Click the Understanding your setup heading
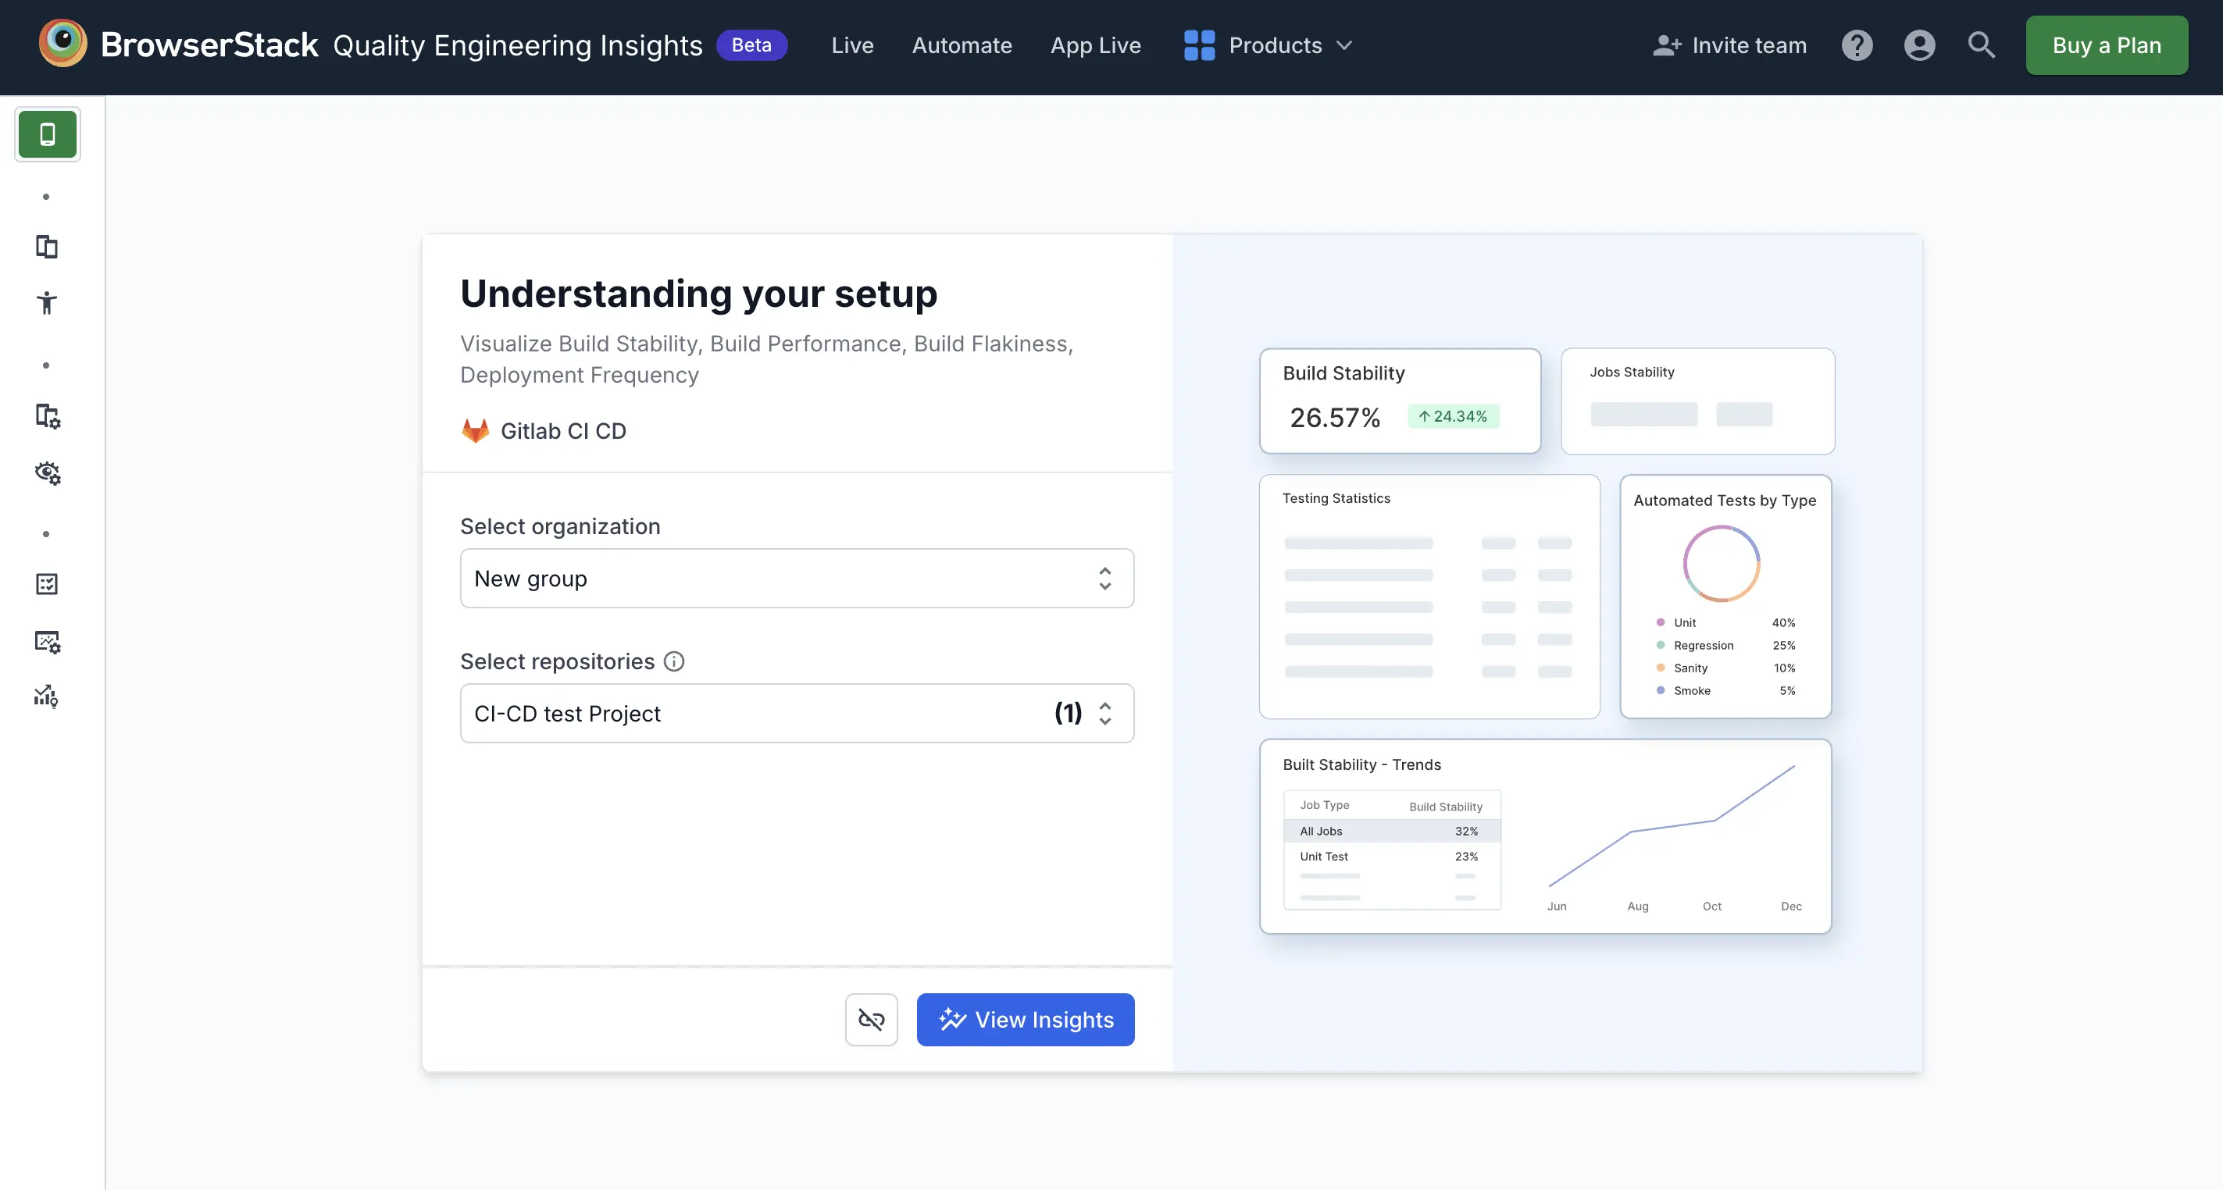The height and width of the screenshot is (1190, 2223). [698, 294]
